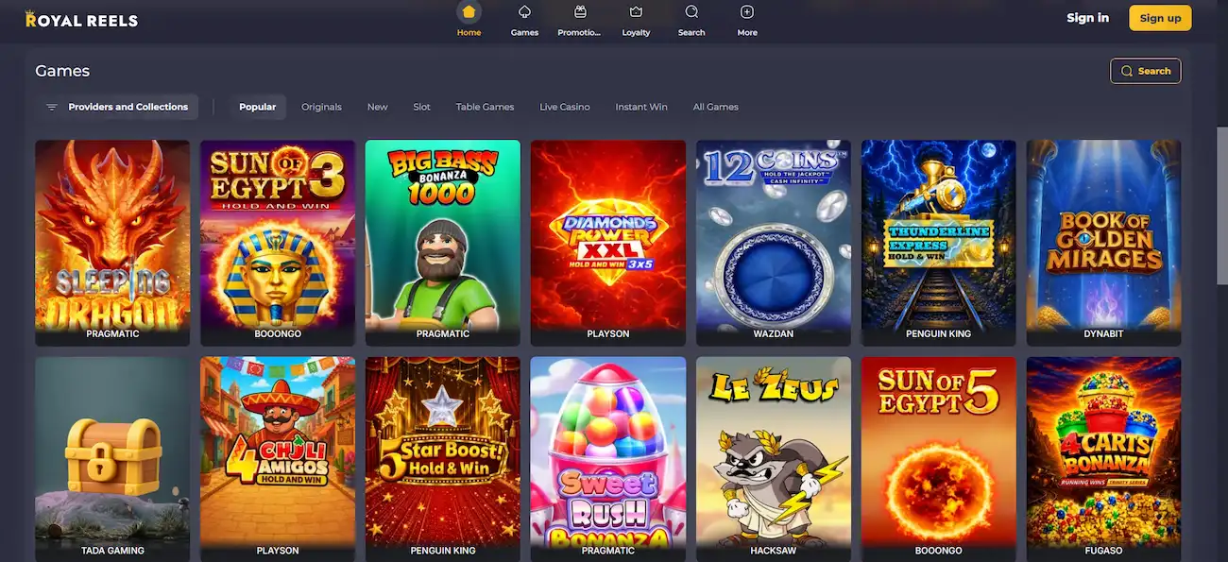Open the Promotions gift icon

[x=580, y=12]
